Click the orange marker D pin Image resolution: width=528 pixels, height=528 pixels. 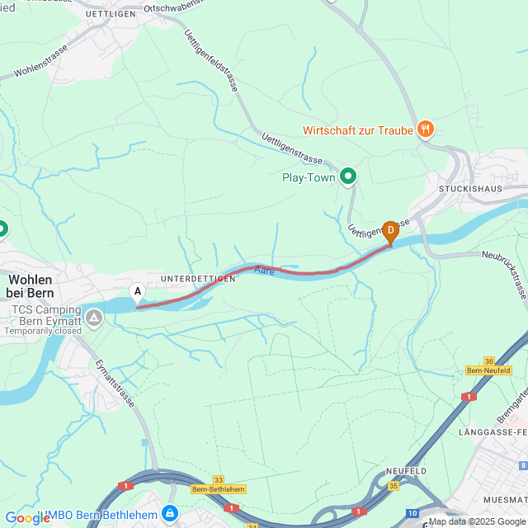(390, 233)
